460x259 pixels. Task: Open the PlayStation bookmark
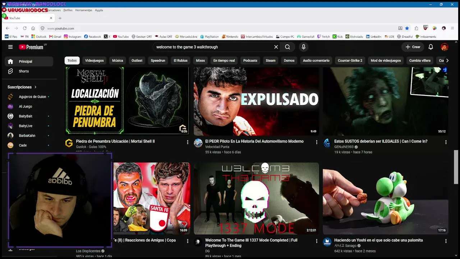(209, 36)
